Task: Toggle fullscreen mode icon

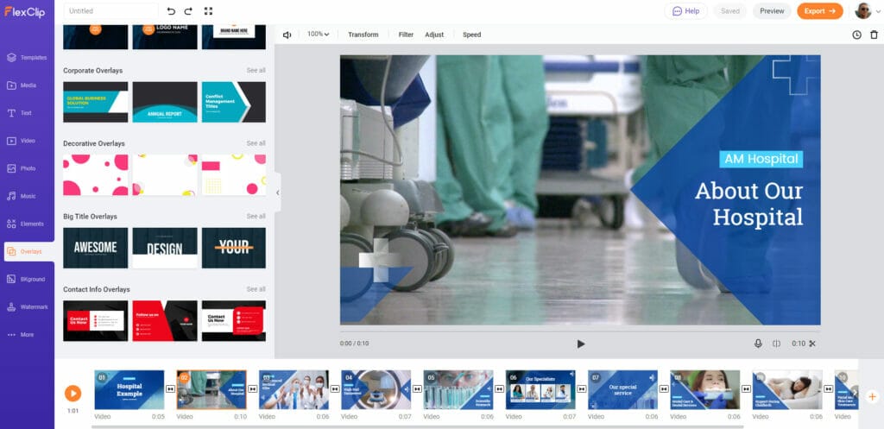Action: 209,11
